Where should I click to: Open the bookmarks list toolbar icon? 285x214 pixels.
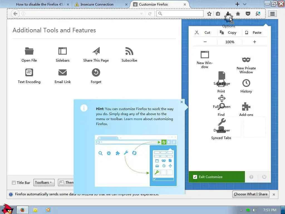pos(218,14)
